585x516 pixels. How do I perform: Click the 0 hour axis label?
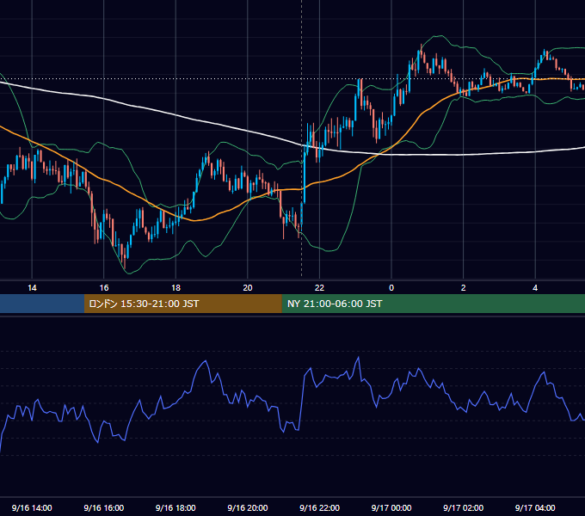[391, 288]
